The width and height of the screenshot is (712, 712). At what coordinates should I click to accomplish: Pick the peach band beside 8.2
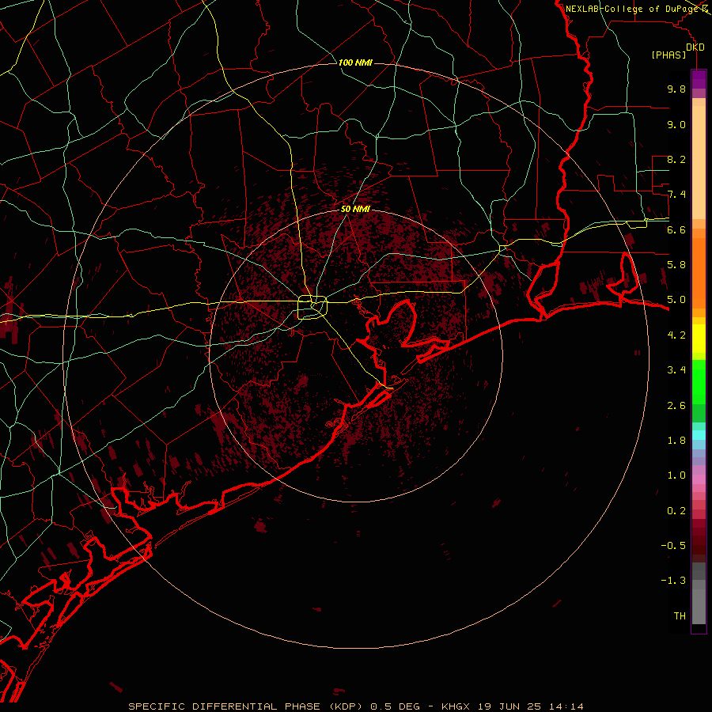point(699,162)
